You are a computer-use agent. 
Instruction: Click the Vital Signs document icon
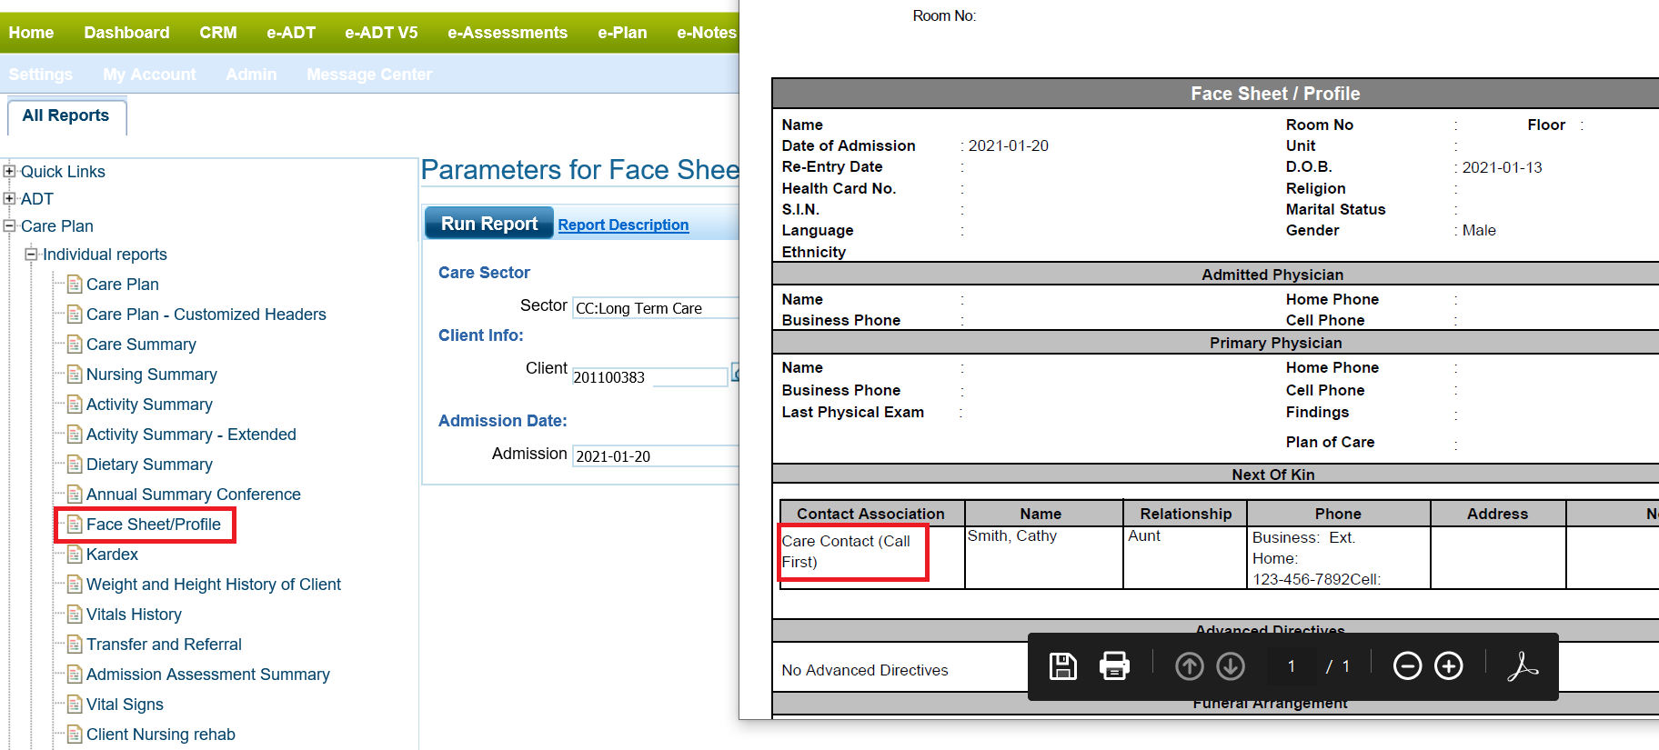75,705
